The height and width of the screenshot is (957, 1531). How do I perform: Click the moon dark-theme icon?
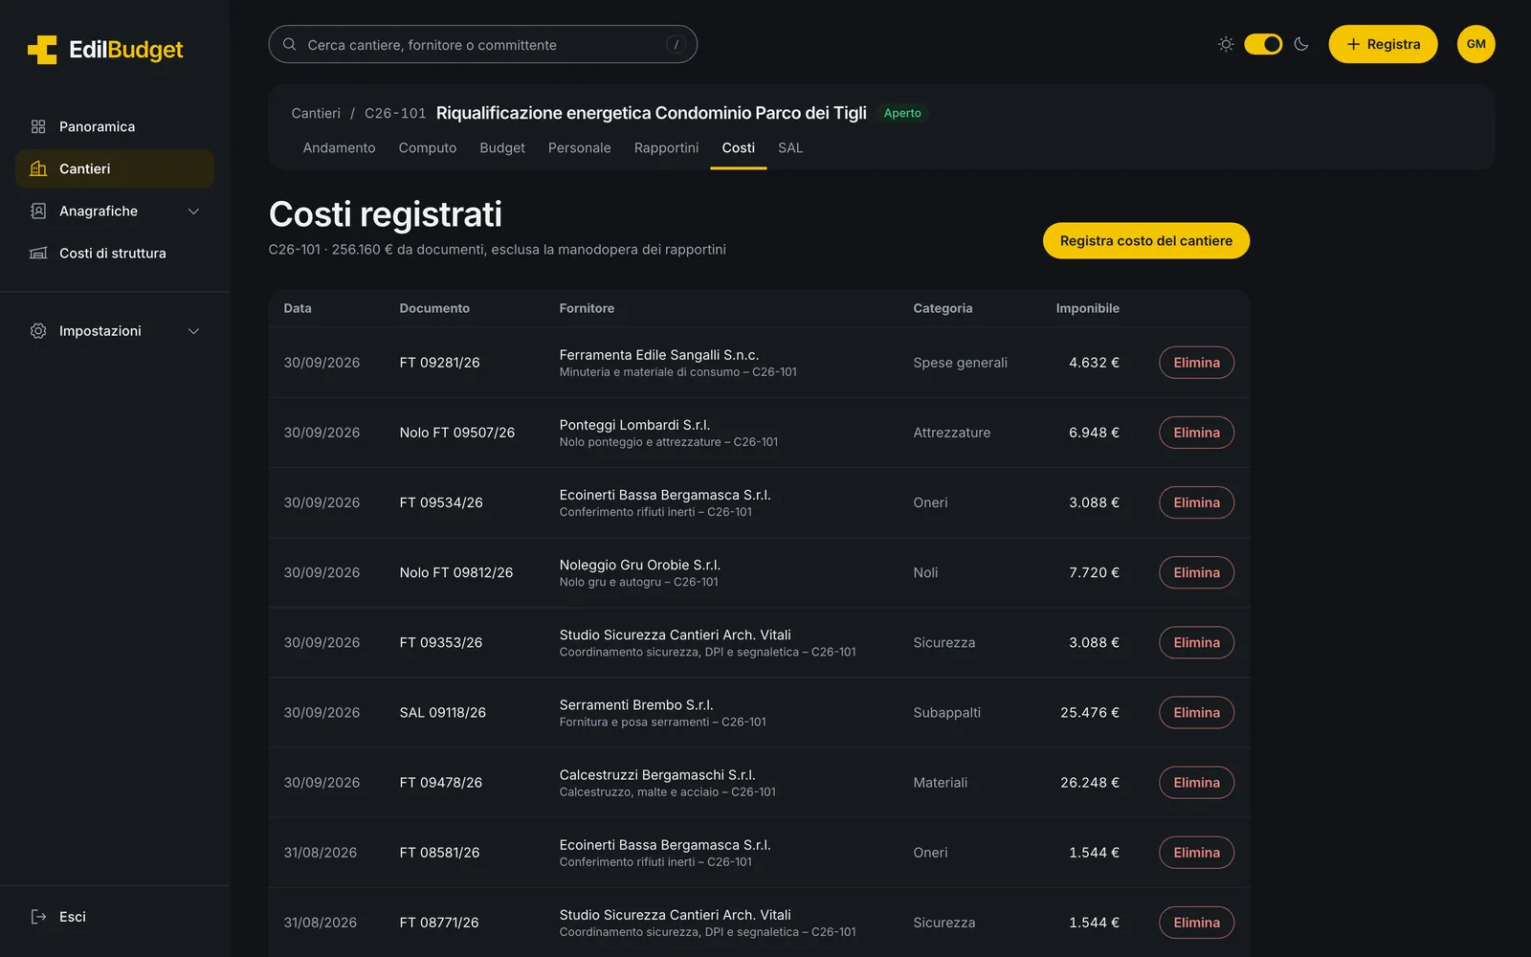pyautogui.click(x=1301, y=44)
